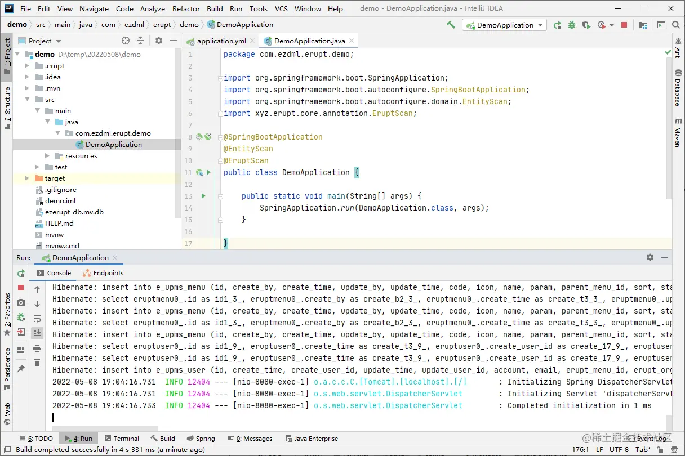Select the Console tab in Run panel
Viewport: 685px width, 456px height.
pos(54,273)
